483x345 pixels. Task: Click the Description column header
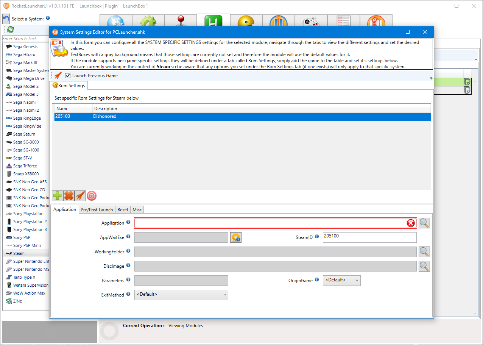coord(262,109)
